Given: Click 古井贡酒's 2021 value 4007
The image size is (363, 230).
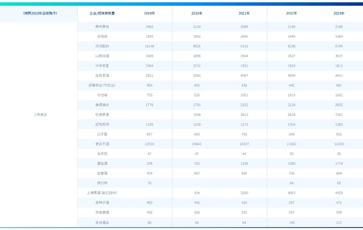Looking at the screenshot, I should (x=244, y=75).
